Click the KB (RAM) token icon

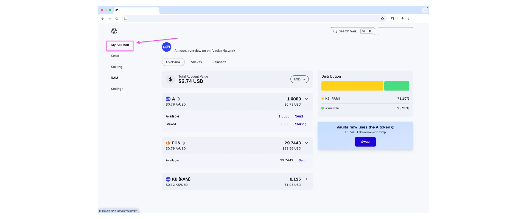click(x=168, y=179)
